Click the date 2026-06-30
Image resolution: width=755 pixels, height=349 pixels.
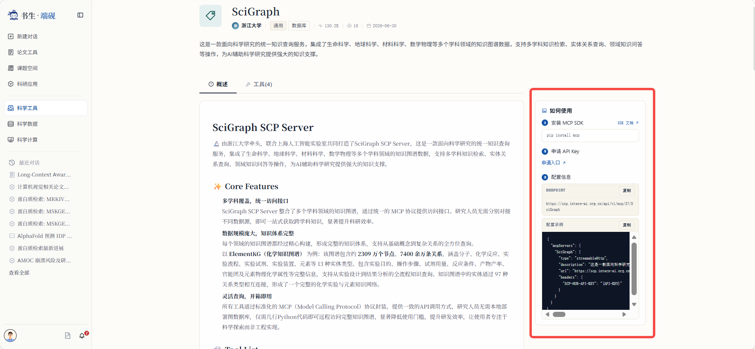381,26
